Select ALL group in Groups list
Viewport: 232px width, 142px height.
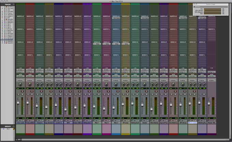click(8, 129)
